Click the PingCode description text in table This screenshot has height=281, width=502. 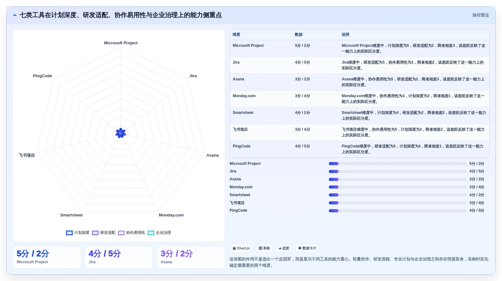[413, 149]
